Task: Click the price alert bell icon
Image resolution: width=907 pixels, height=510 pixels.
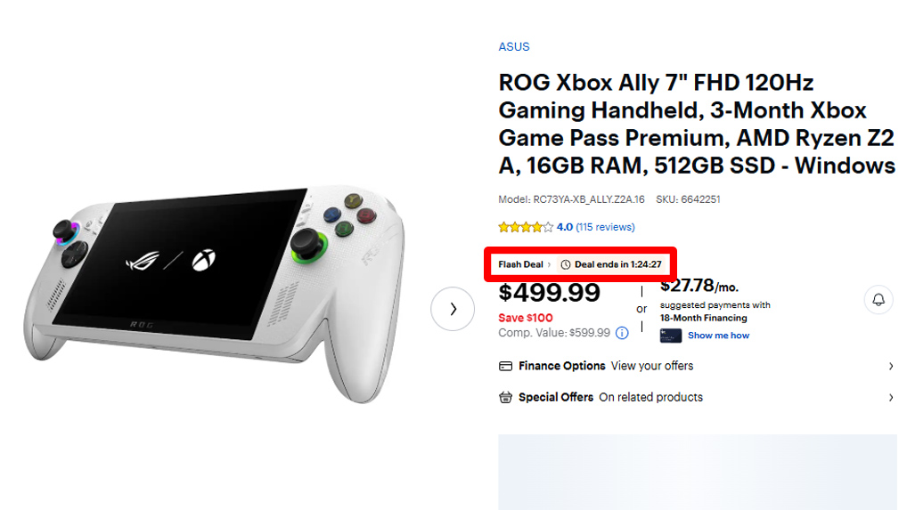Action: pos(878,300)
